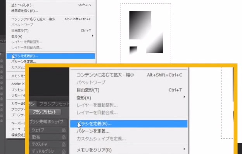Click the large gradient rectangle on canvas
Viewport: 242px width, 154px height.
pyautogui.click(x=140, y=25)
